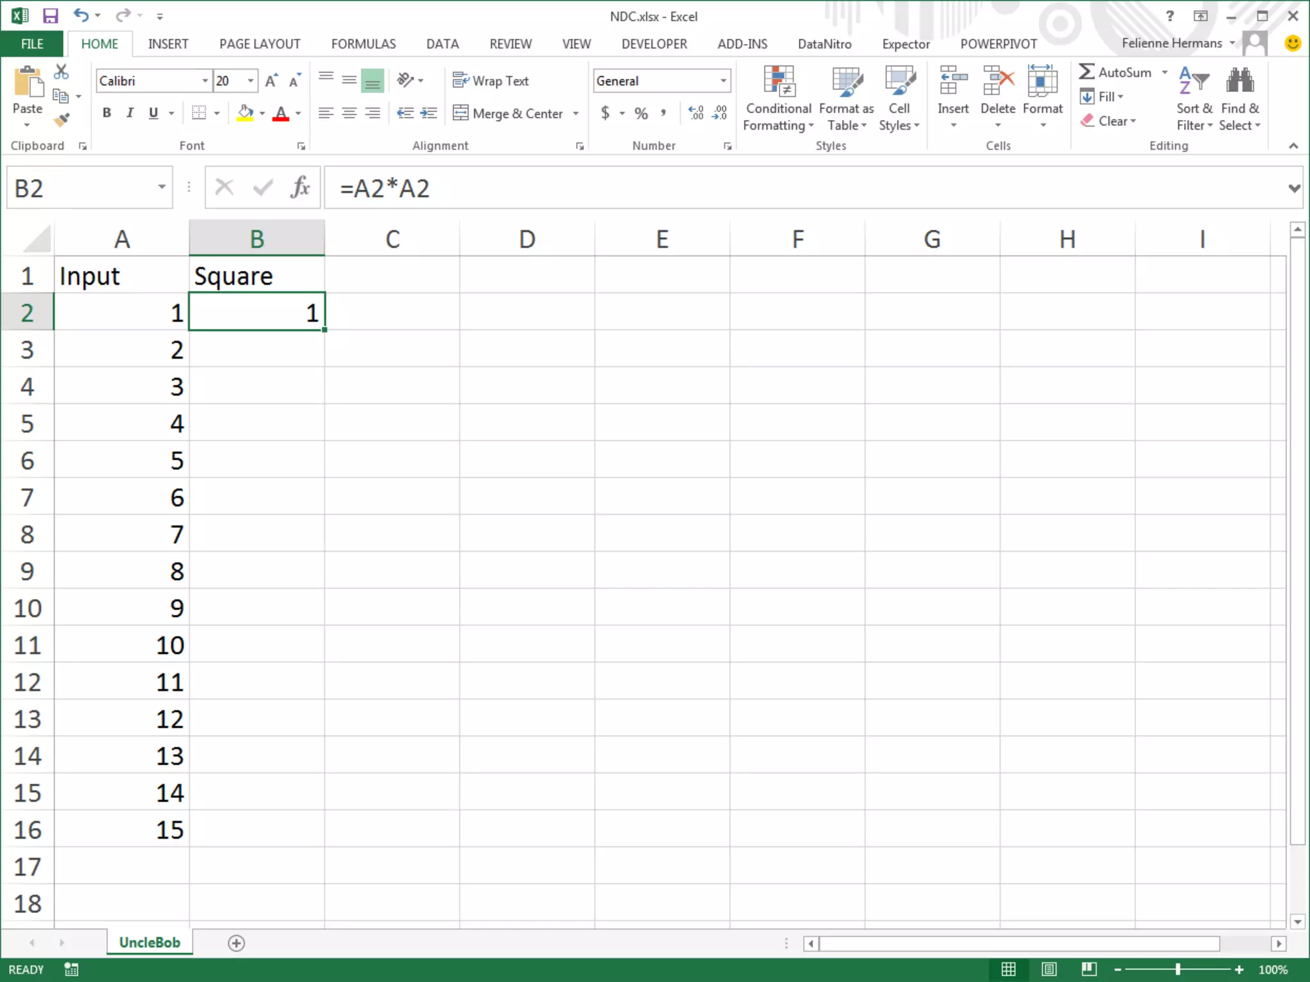Image resolution: width=1310 pixels, height=982 pixels.
Task: Add a new sheet with plus icon
Action: point(236,943)
